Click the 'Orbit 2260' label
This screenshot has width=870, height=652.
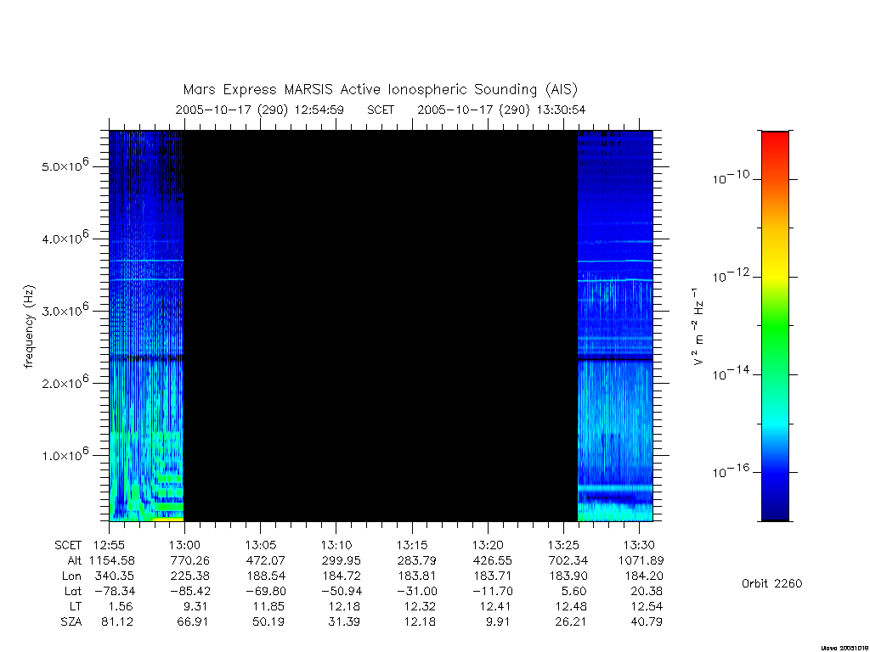[771, 583]
